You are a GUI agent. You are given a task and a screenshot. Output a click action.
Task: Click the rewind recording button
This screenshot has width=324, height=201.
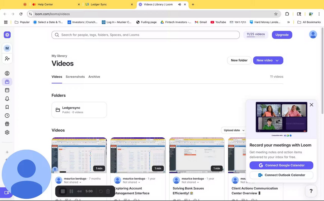[79, 191]
